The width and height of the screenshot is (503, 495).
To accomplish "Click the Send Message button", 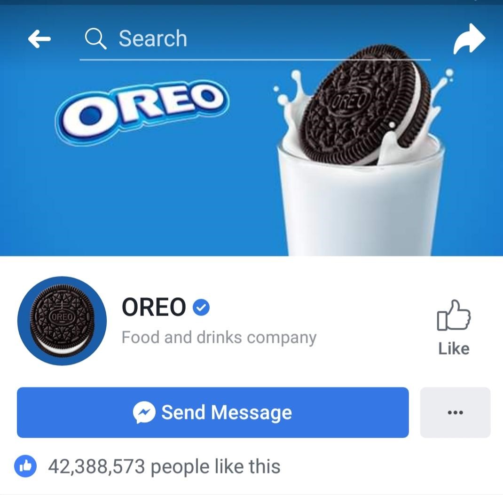I will [x=212, y=412].
